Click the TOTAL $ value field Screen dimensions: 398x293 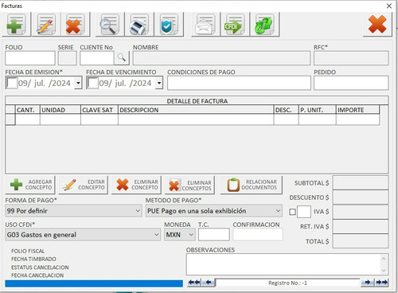(x=361, y=241)
